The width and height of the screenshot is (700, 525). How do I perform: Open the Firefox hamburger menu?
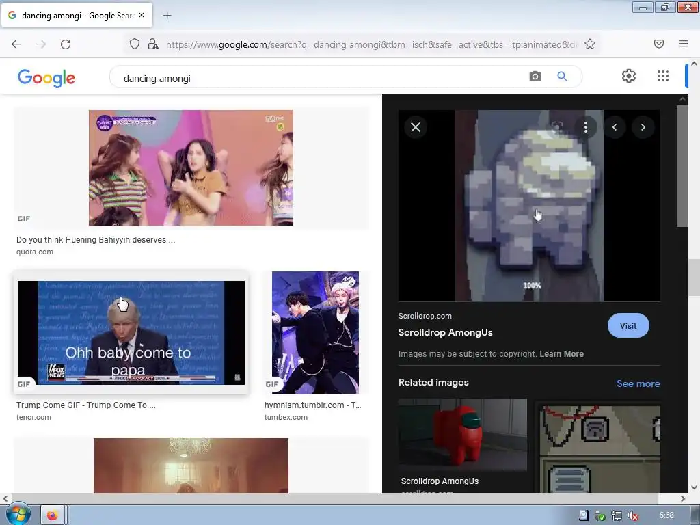pos(684,44)
